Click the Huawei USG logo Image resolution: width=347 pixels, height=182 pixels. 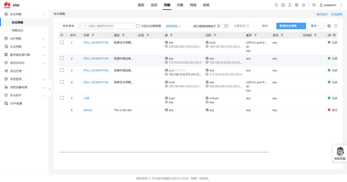pos(12,5)
